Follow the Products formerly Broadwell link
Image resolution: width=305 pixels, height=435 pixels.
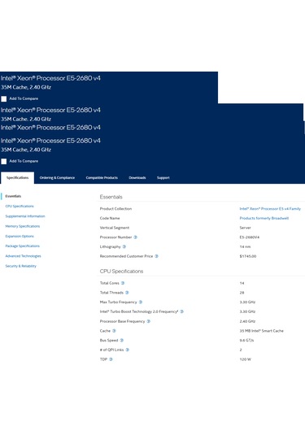264,218
